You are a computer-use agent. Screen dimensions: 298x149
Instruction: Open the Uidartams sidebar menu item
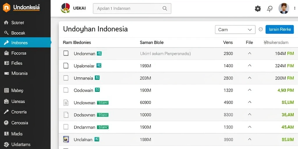click(x=25, y=144)
